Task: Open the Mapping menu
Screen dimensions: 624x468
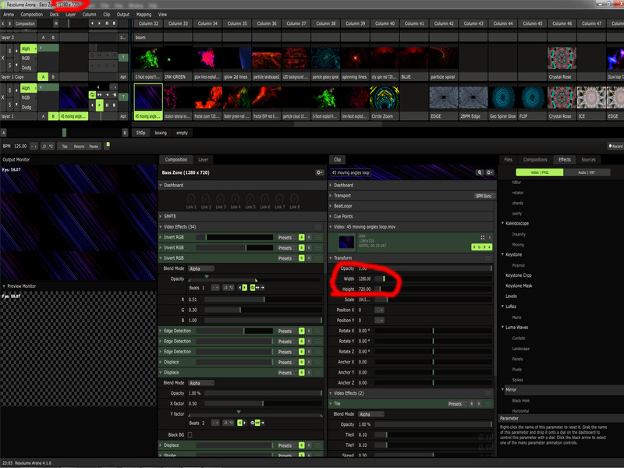Action: point(144,14)
